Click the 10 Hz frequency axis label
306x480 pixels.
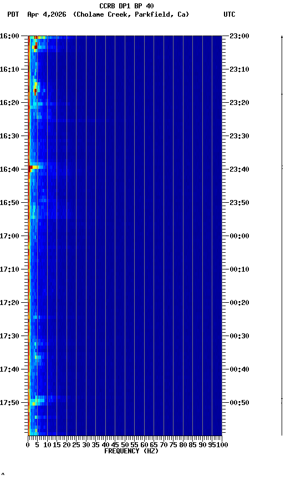coord(47,445)
